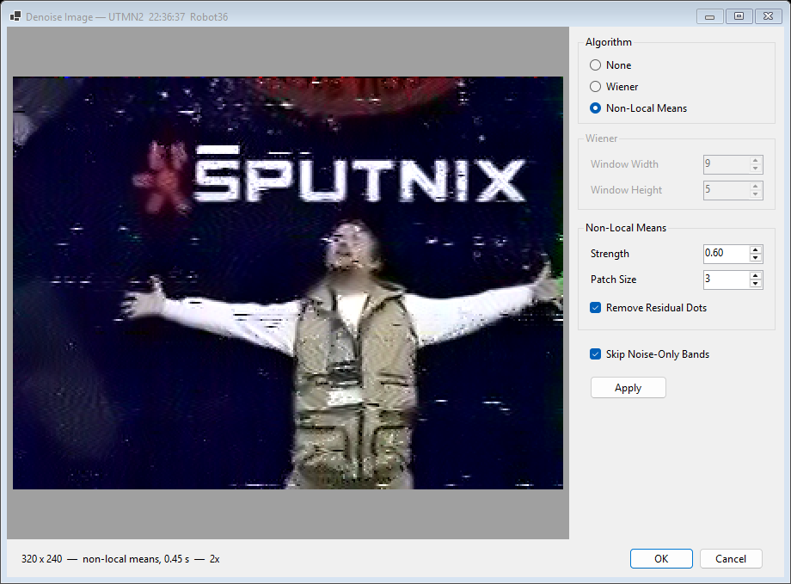Viewport: 791px width, 584px height.
Task: Click the disabled Window Height field
Action: pyautogui.click(x=727, y=190)
